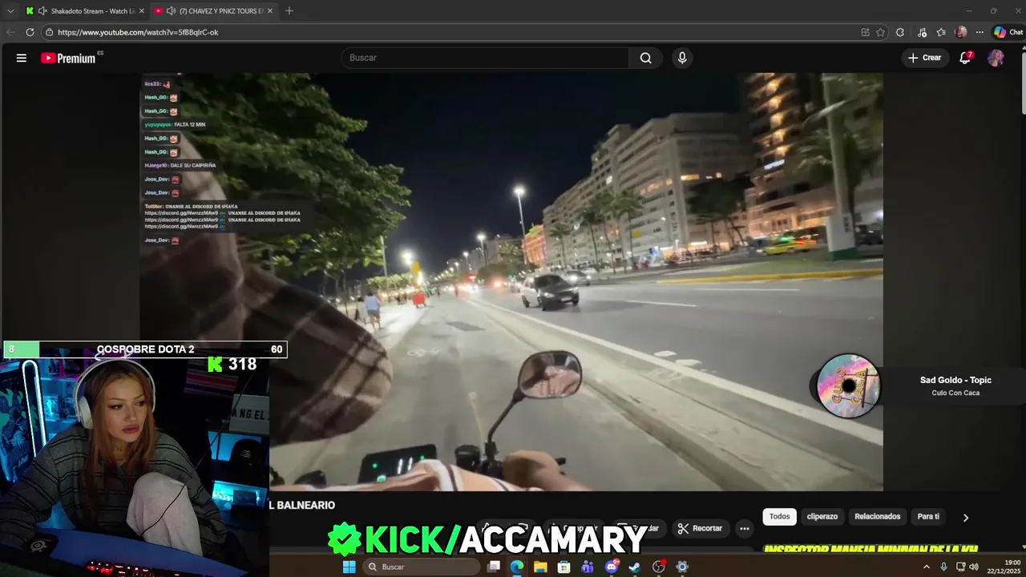
Task: Mute the Shakadoto Stream tab audio
Action: click(42, 11)
